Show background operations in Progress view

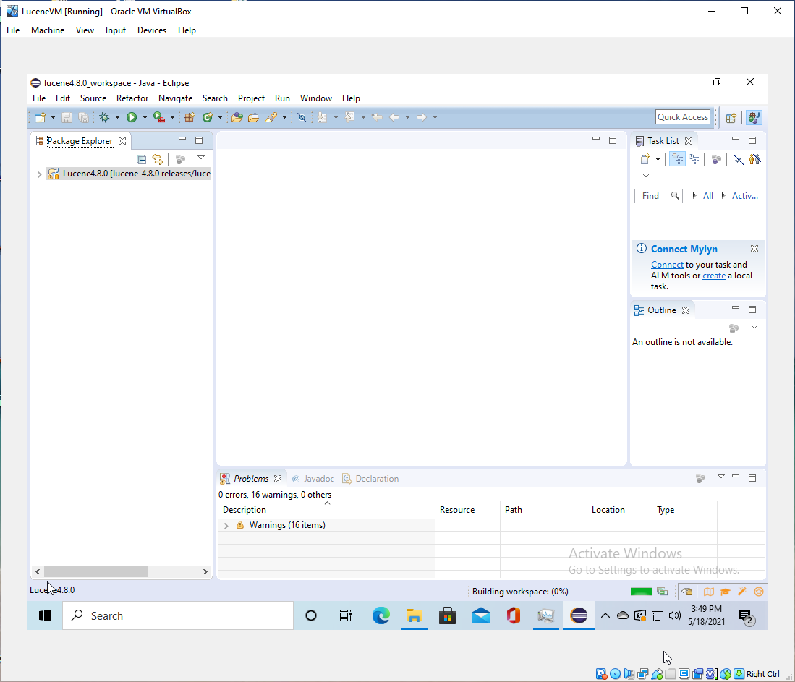tap(662, 592)
